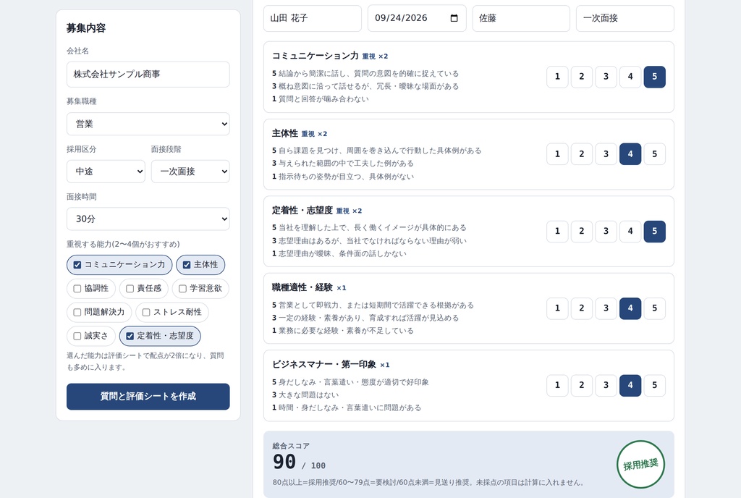Image resolution: width=741 pixels, height=498 pixels.
Task: Rate ビジネスマナー・第一印象 as 3
Action: coord(606,385)
